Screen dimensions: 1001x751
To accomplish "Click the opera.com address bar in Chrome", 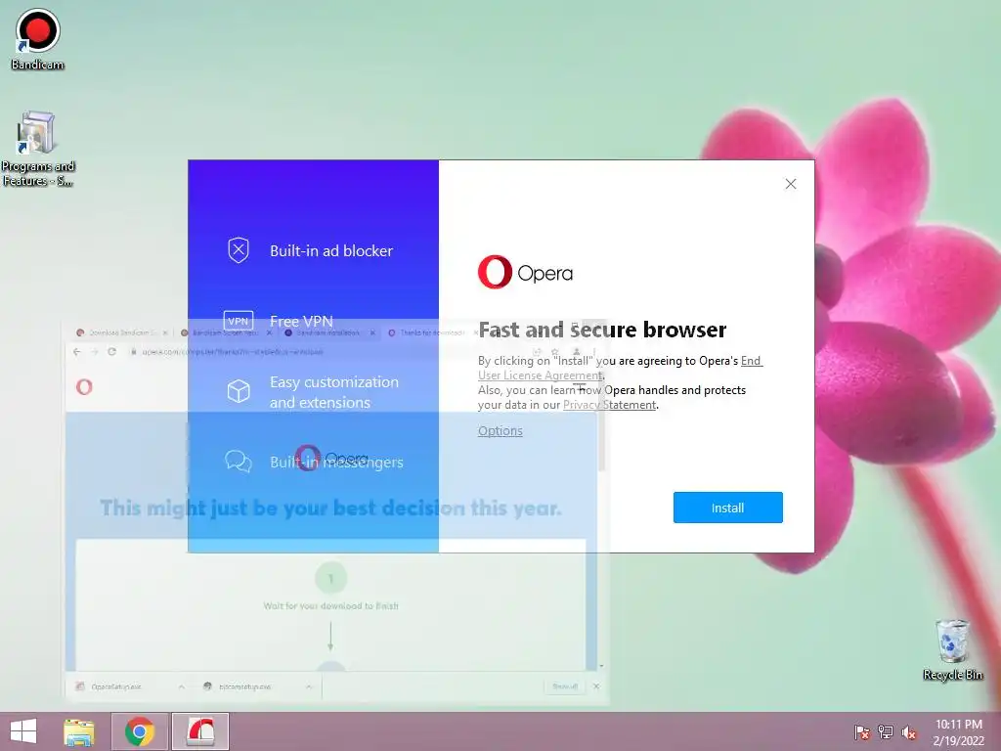I will tap(326, 352).
